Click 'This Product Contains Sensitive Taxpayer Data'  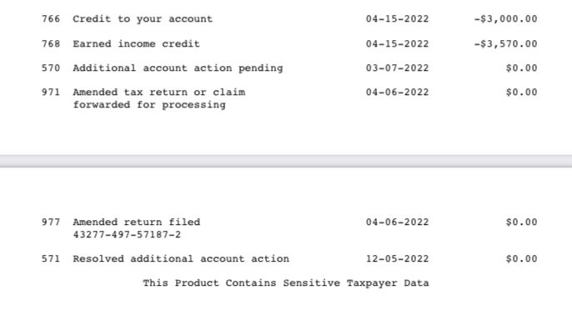[x=286, y=283]
